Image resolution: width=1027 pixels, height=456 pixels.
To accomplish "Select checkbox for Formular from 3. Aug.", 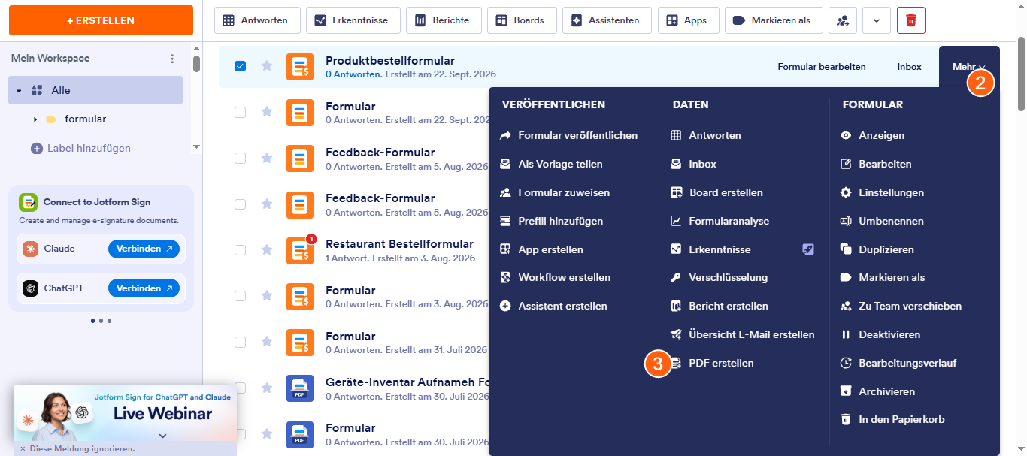I will 241,296.
